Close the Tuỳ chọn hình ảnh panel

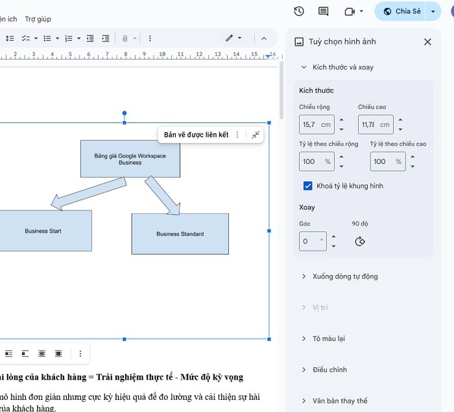tap(427, 42)
